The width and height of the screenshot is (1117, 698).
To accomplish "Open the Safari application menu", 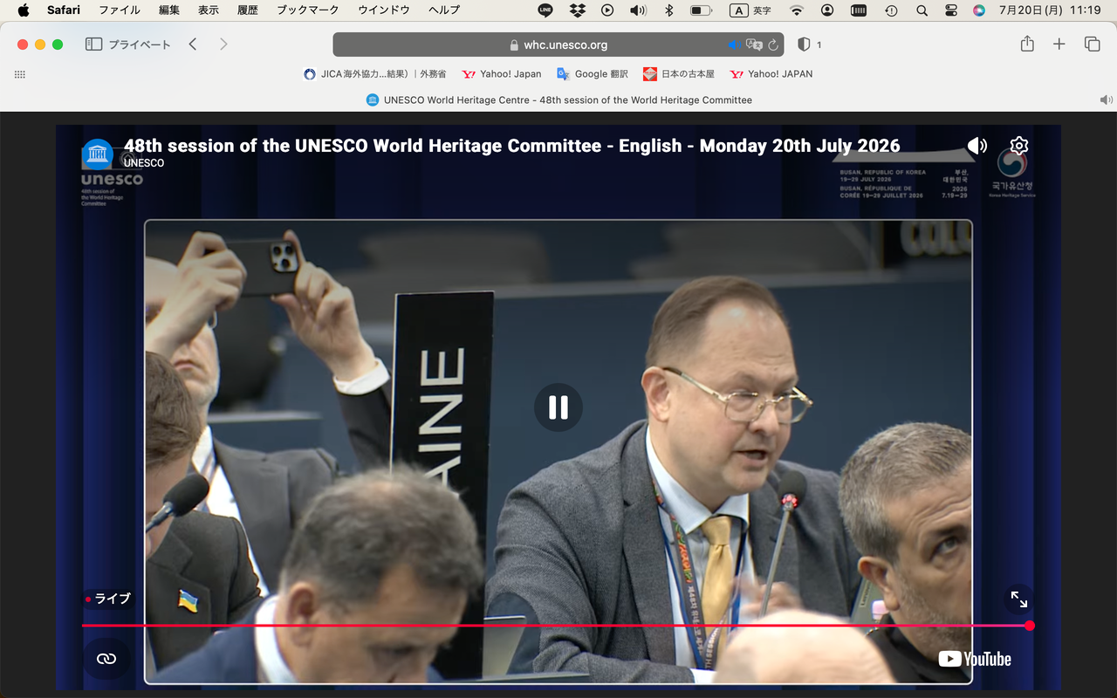I will point(64,10).
